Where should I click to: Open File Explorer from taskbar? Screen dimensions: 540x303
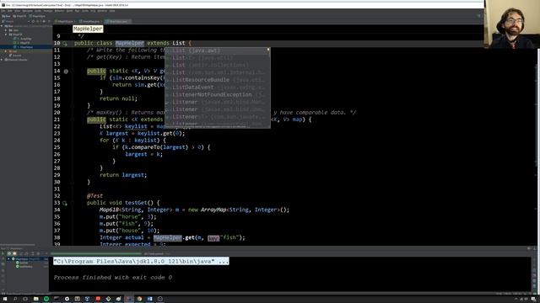35,299
